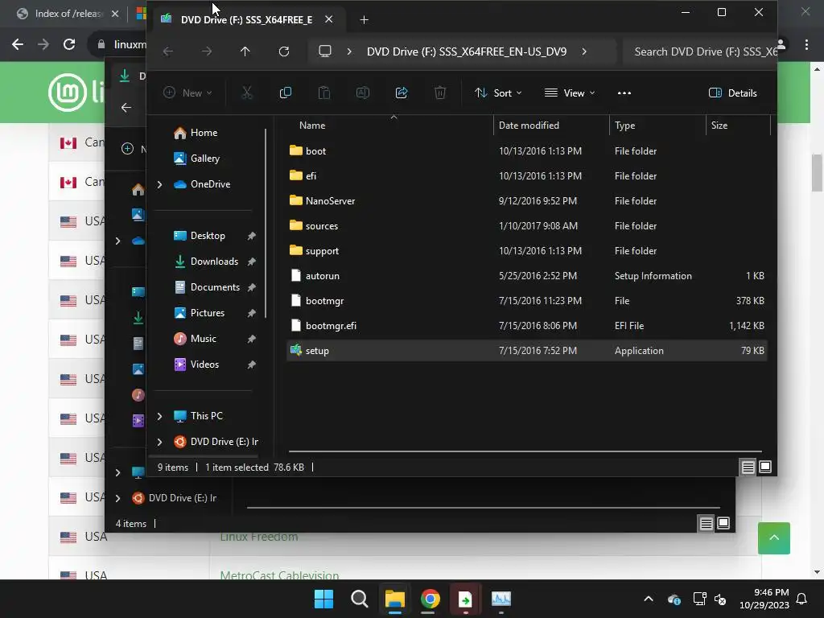Open the See more three-dots menu

[624, 93]
